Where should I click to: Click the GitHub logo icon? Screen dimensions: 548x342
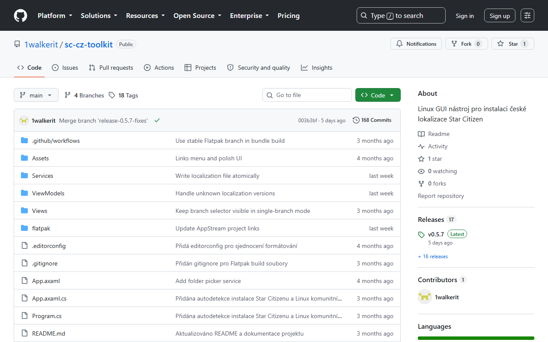click(21, 16)
